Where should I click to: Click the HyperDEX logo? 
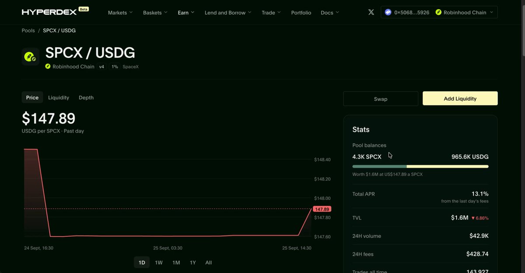[x=49, y=12]
